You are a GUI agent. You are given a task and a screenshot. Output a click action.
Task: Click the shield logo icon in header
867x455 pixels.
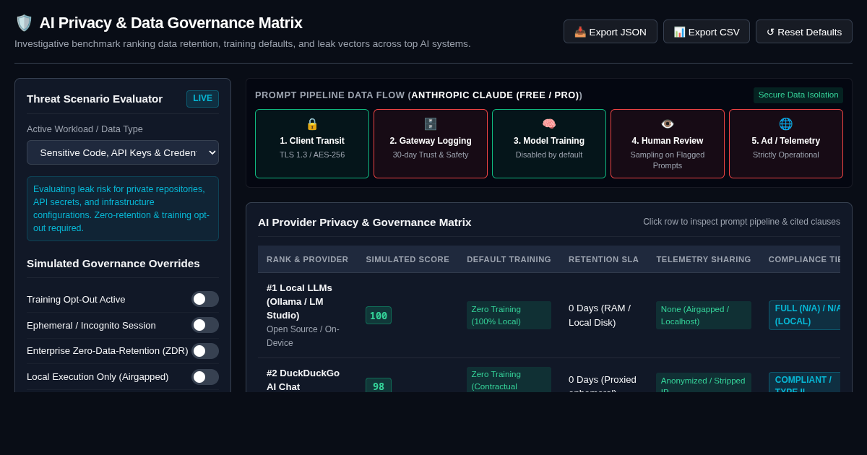24,23
